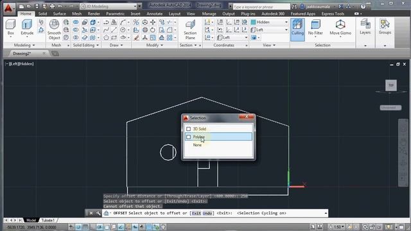This screenshot has height=231, width=411.
Task: Click the Undo option in command line
Action: coord(207,213)
